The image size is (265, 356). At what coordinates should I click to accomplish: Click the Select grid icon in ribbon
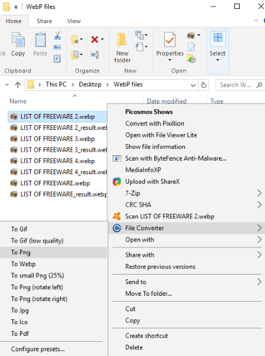click(218, 37)
